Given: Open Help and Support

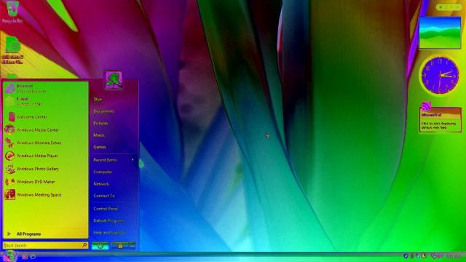Looking at the screenshot, I should point(110,232).
